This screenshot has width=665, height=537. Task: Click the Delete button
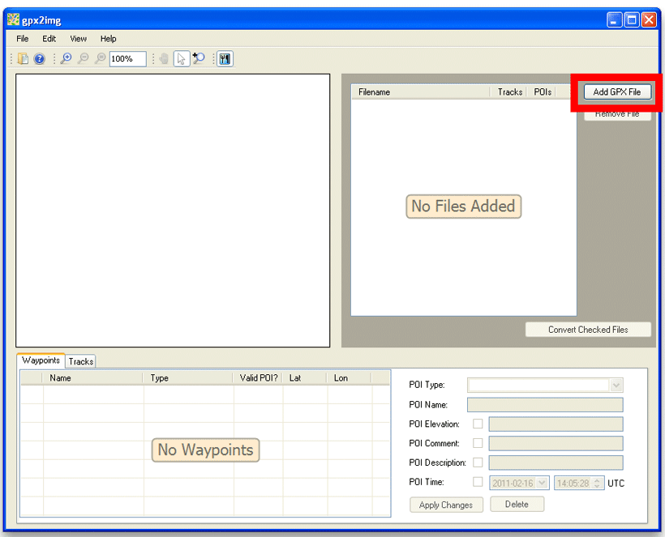pos(517,504)
